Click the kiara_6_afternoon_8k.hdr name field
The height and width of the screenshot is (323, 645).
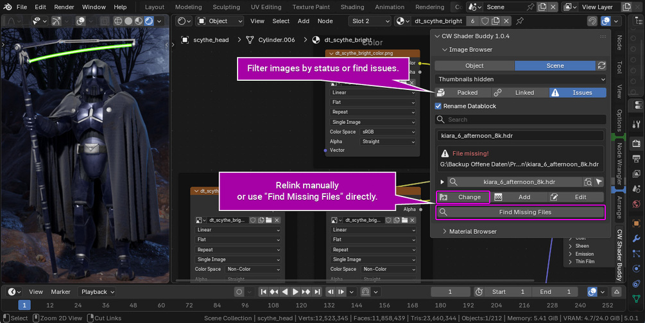(x=520, y=135)
